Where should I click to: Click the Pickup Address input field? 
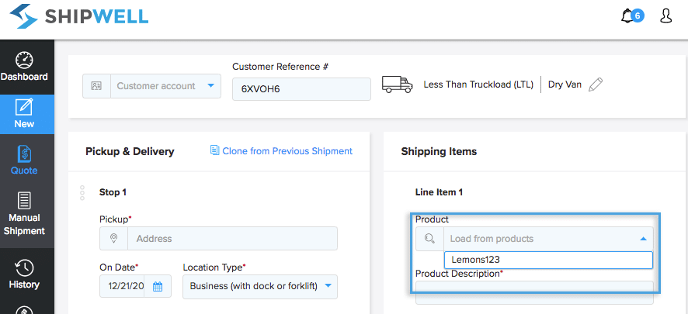tap(231, 238)
